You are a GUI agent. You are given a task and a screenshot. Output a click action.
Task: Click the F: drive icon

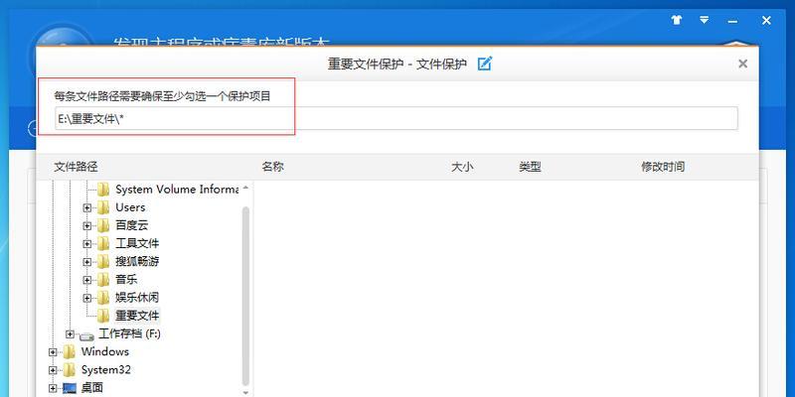coord(86,335)
